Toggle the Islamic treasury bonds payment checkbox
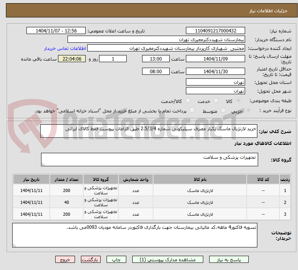 [192, 110]
